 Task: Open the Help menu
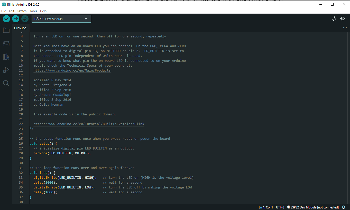pos(43,11)
